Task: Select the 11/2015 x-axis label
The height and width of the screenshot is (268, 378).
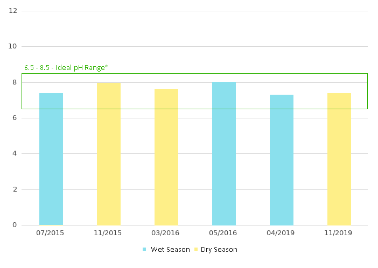Action: click(x=109, y=233)
